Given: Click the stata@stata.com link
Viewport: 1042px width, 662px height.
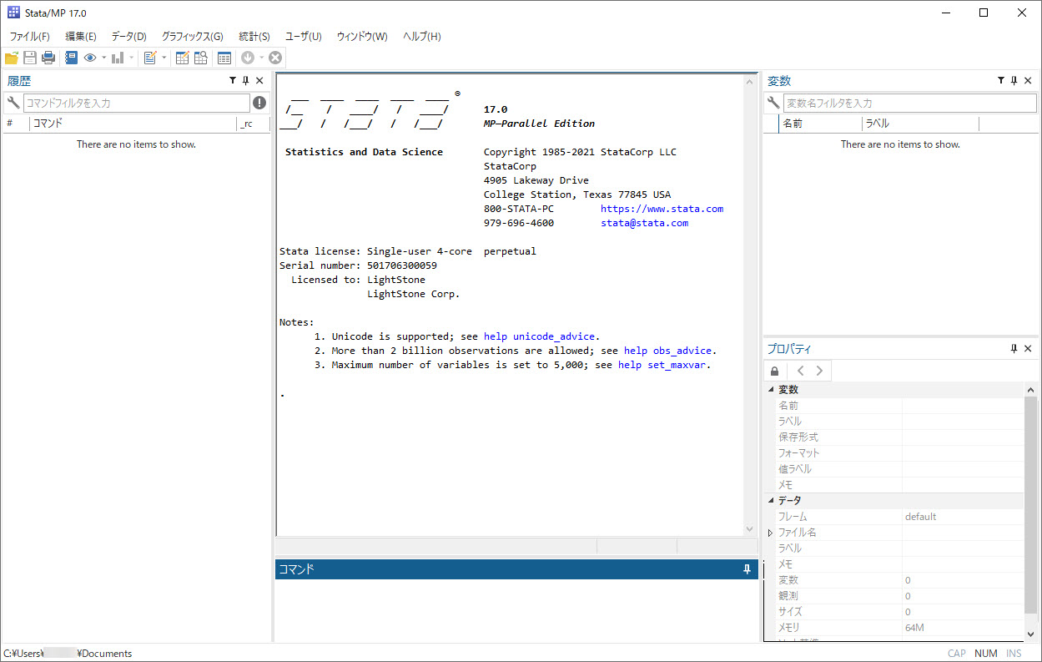Looking at the screenshot, I should point(644,223).
